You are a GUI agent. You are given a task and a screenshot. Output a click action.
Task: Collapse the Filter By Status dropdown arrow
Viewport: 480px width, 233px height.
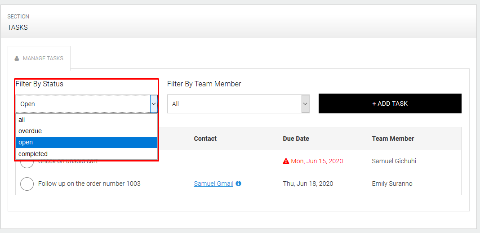(x=154, y=104)
